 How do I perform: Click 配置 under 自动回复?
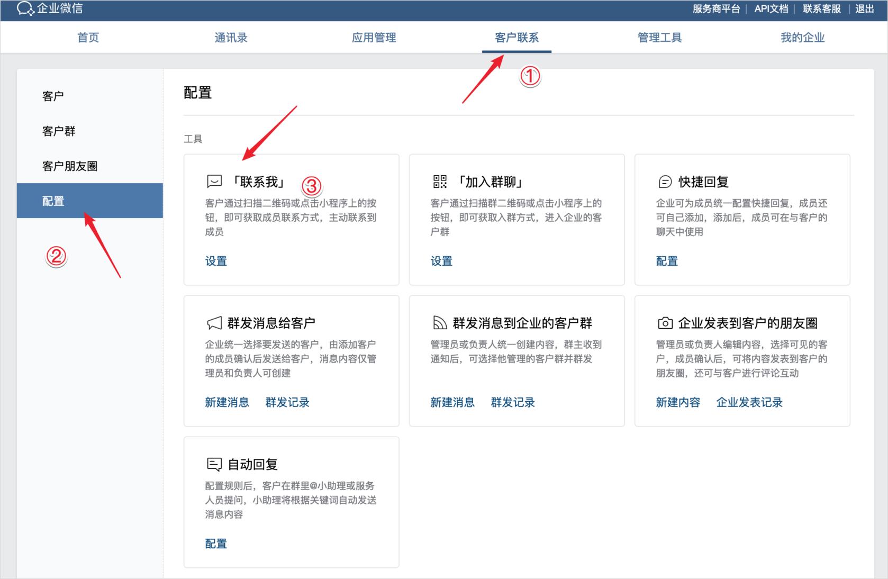click(215, 543)
